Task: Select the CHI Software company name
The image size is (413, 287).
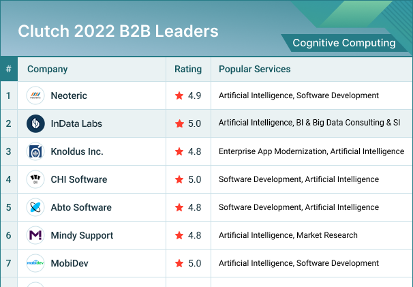Action: point(79,179)
